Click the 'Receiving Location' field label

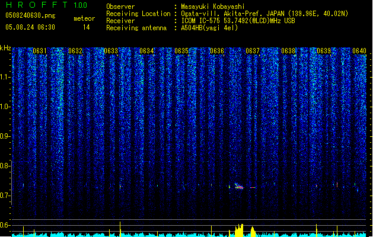point(138,14)
